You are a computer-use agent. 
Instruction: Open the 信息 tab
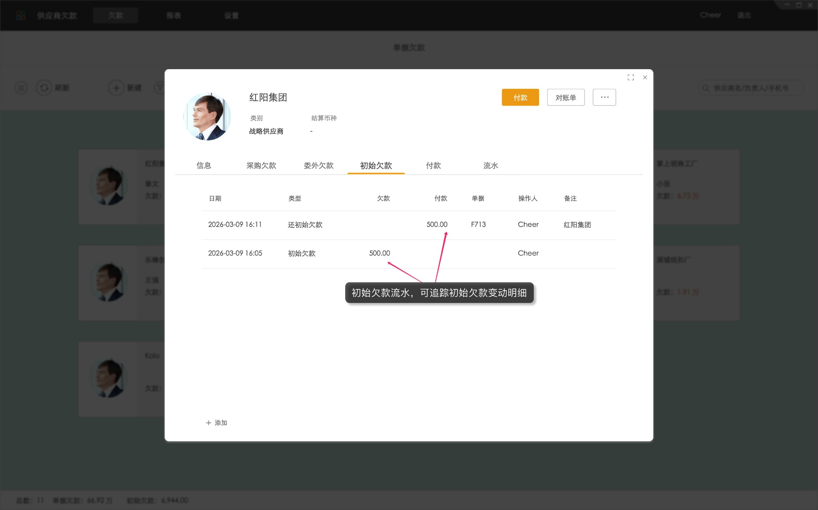point(204,165)
